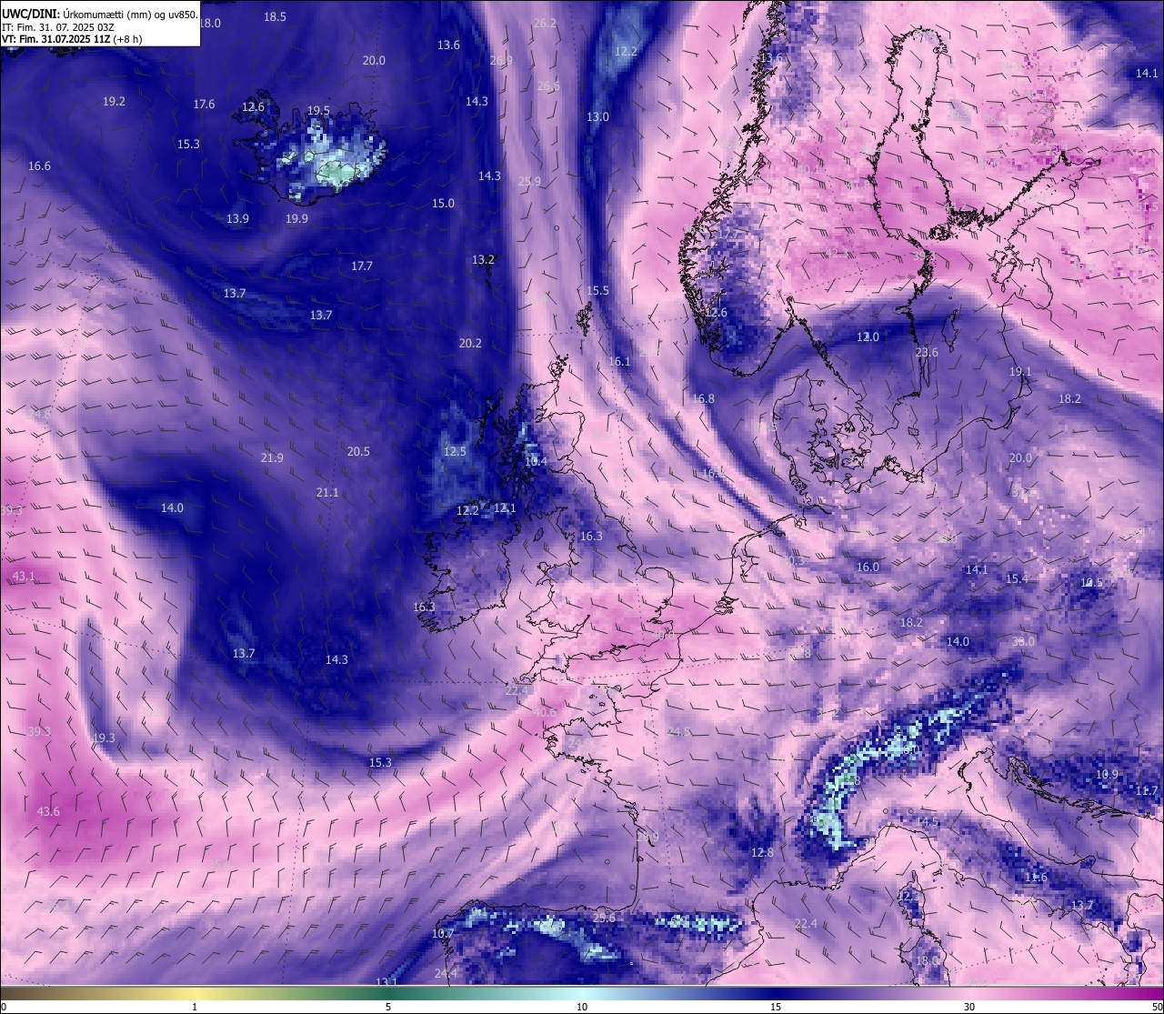Select the 26.6 value below 26.2

(x=548, y=85)
